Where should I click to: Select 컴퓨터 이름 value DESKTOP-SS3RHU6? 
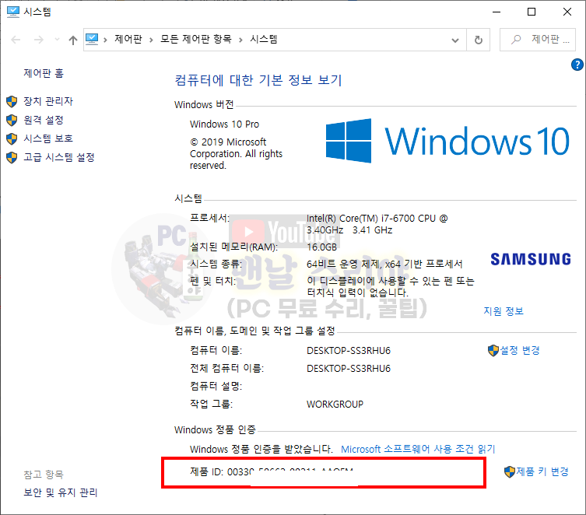(349, 350)
